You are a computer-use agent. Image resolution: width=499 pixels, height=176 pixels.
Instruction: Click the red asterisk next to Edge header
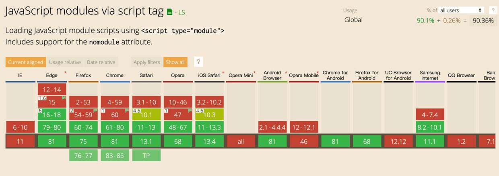click(65, 73)
